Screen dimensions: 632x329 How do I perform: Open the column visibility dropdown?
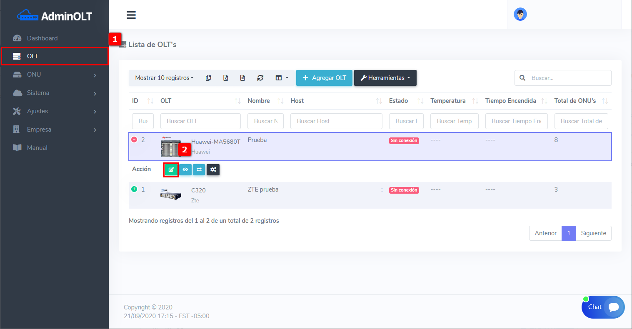coord(282,78)
